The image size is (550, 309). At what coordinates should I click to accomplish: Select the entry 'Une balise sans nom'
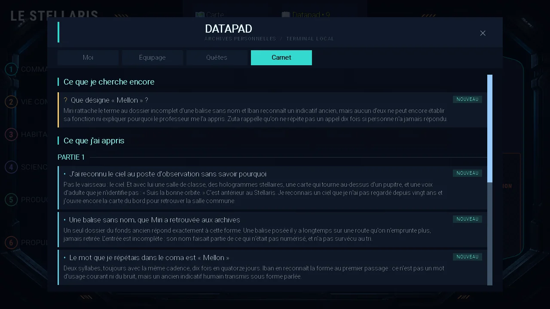(x=272, y=230)
